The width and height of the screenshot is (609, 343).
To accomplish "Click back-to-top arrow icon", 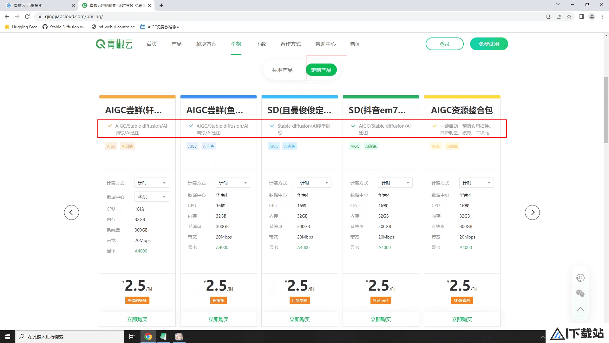I will 580,309.
